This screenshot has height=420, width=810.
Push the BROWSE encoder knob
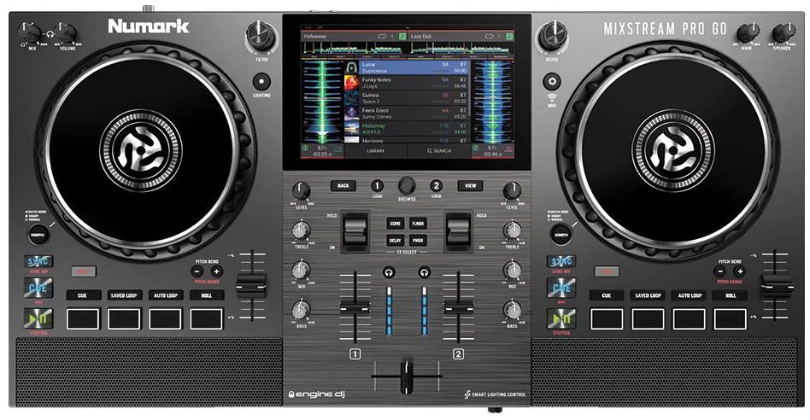[407, 185]
